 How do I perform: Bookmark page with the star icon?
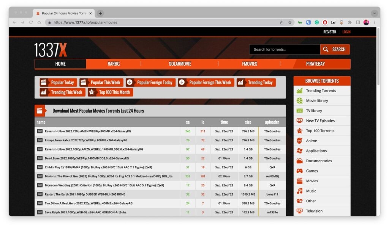coord(290,22)
